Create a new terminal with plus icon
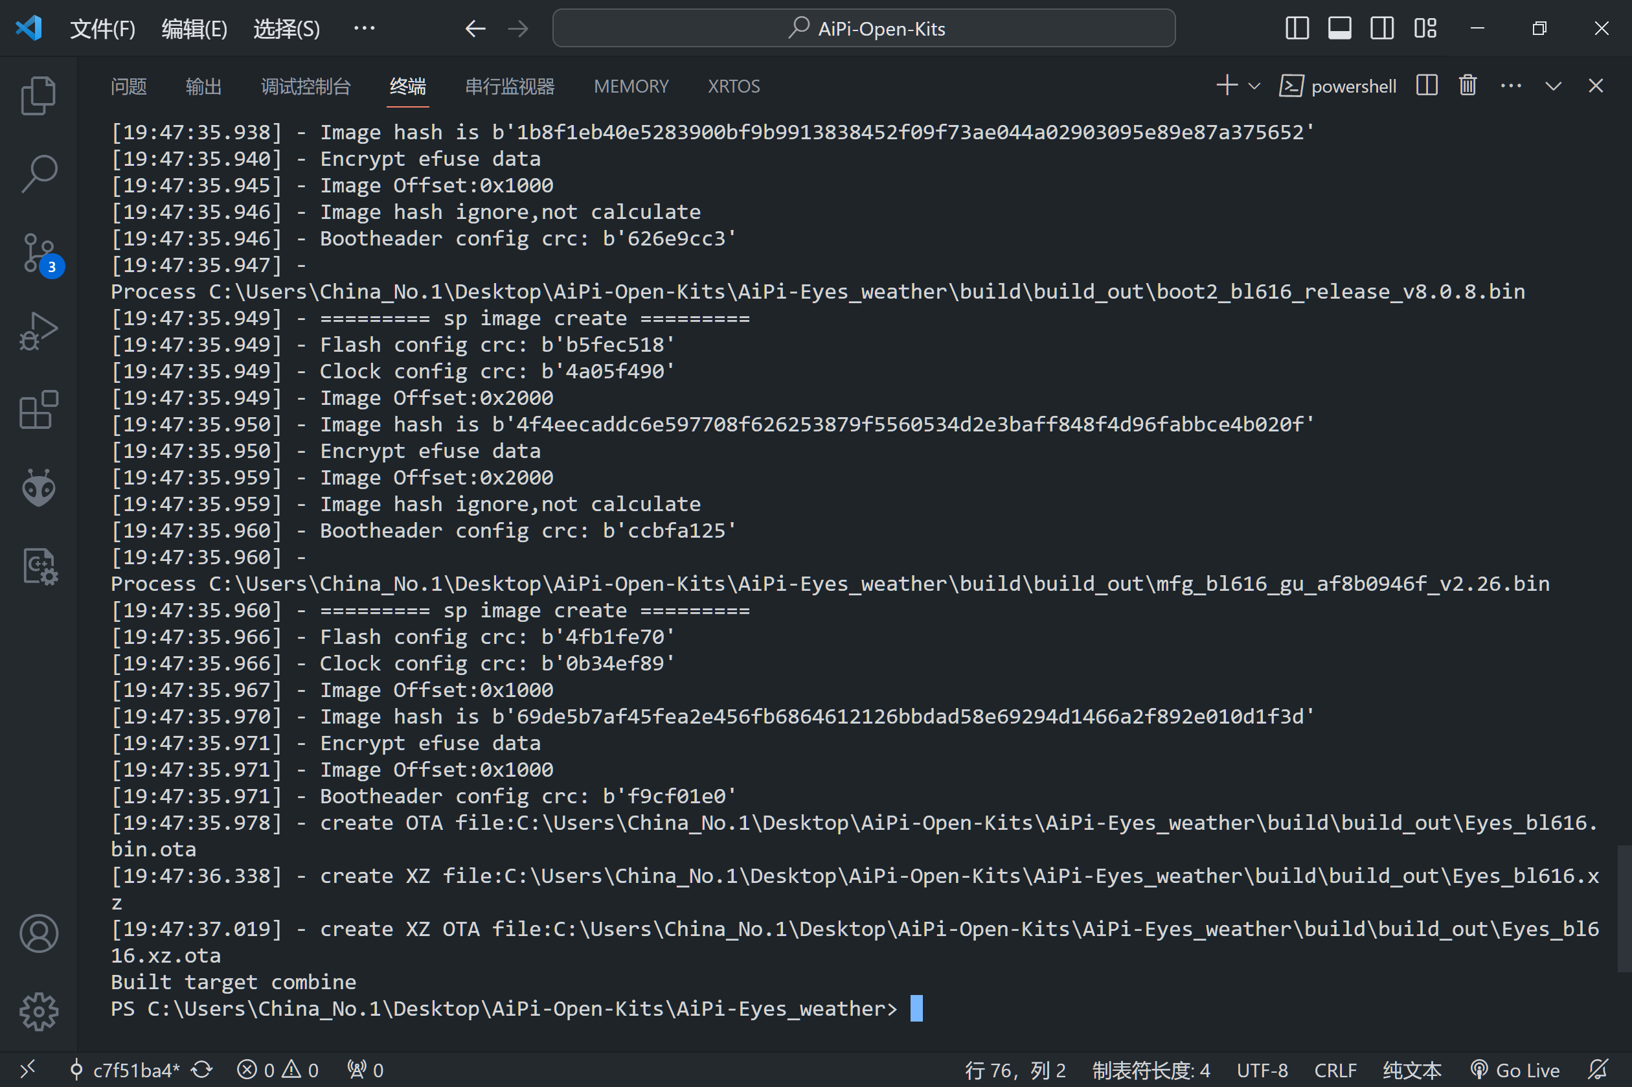1632x1087 pixels. pos(1227,86)
